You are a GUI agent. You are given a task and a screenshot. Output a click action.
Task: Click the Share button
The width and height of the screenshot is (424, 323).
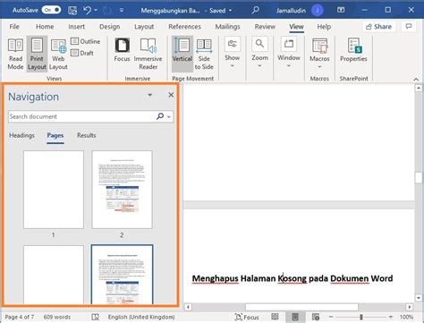point(379,27)
